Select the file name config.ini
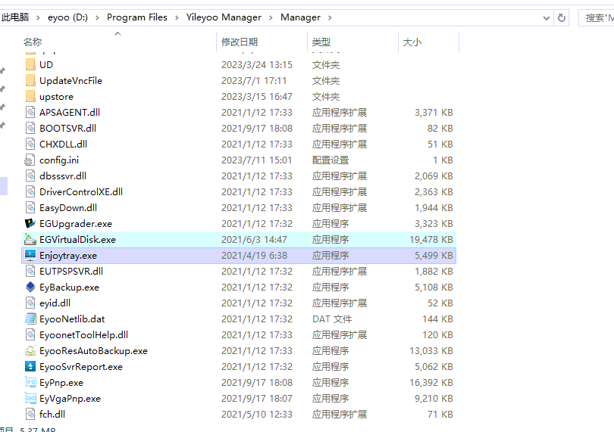Screen dimensions: 614x432 [59, 160]
